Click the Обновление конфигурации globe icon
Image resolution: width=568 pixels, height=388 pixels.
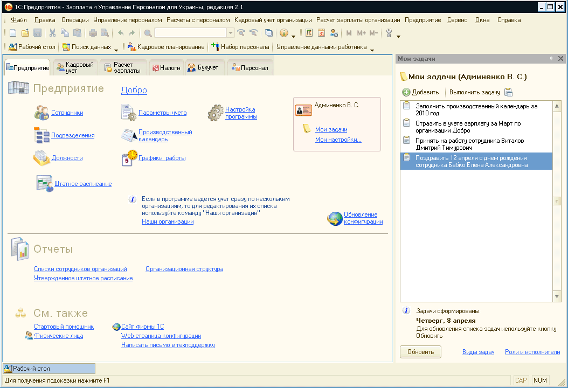tap(335, 218)
